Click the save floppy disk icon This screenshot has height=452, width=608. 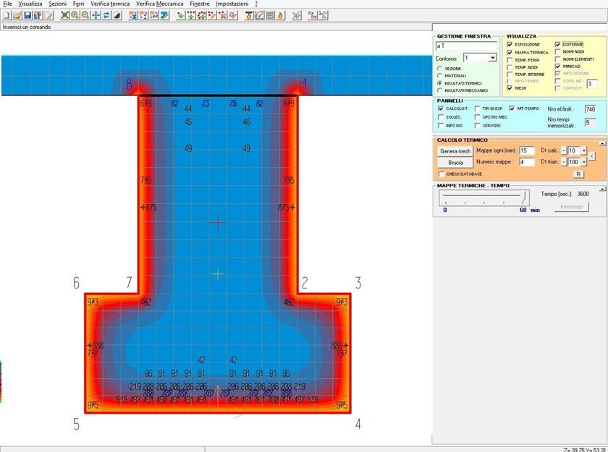click(28, 15)
